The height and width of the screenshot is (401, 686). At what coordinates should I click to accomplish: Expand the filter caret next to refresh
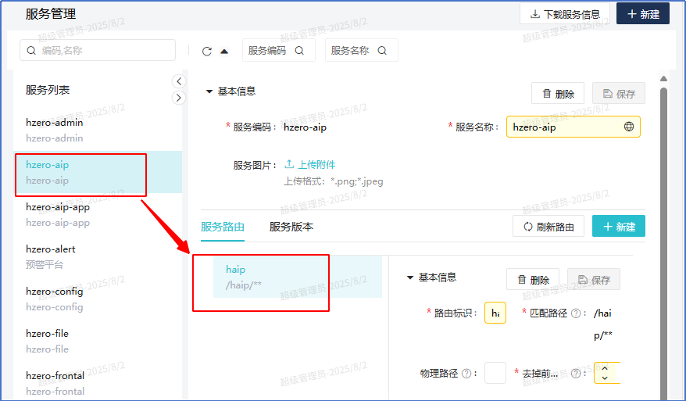point(225,52)
